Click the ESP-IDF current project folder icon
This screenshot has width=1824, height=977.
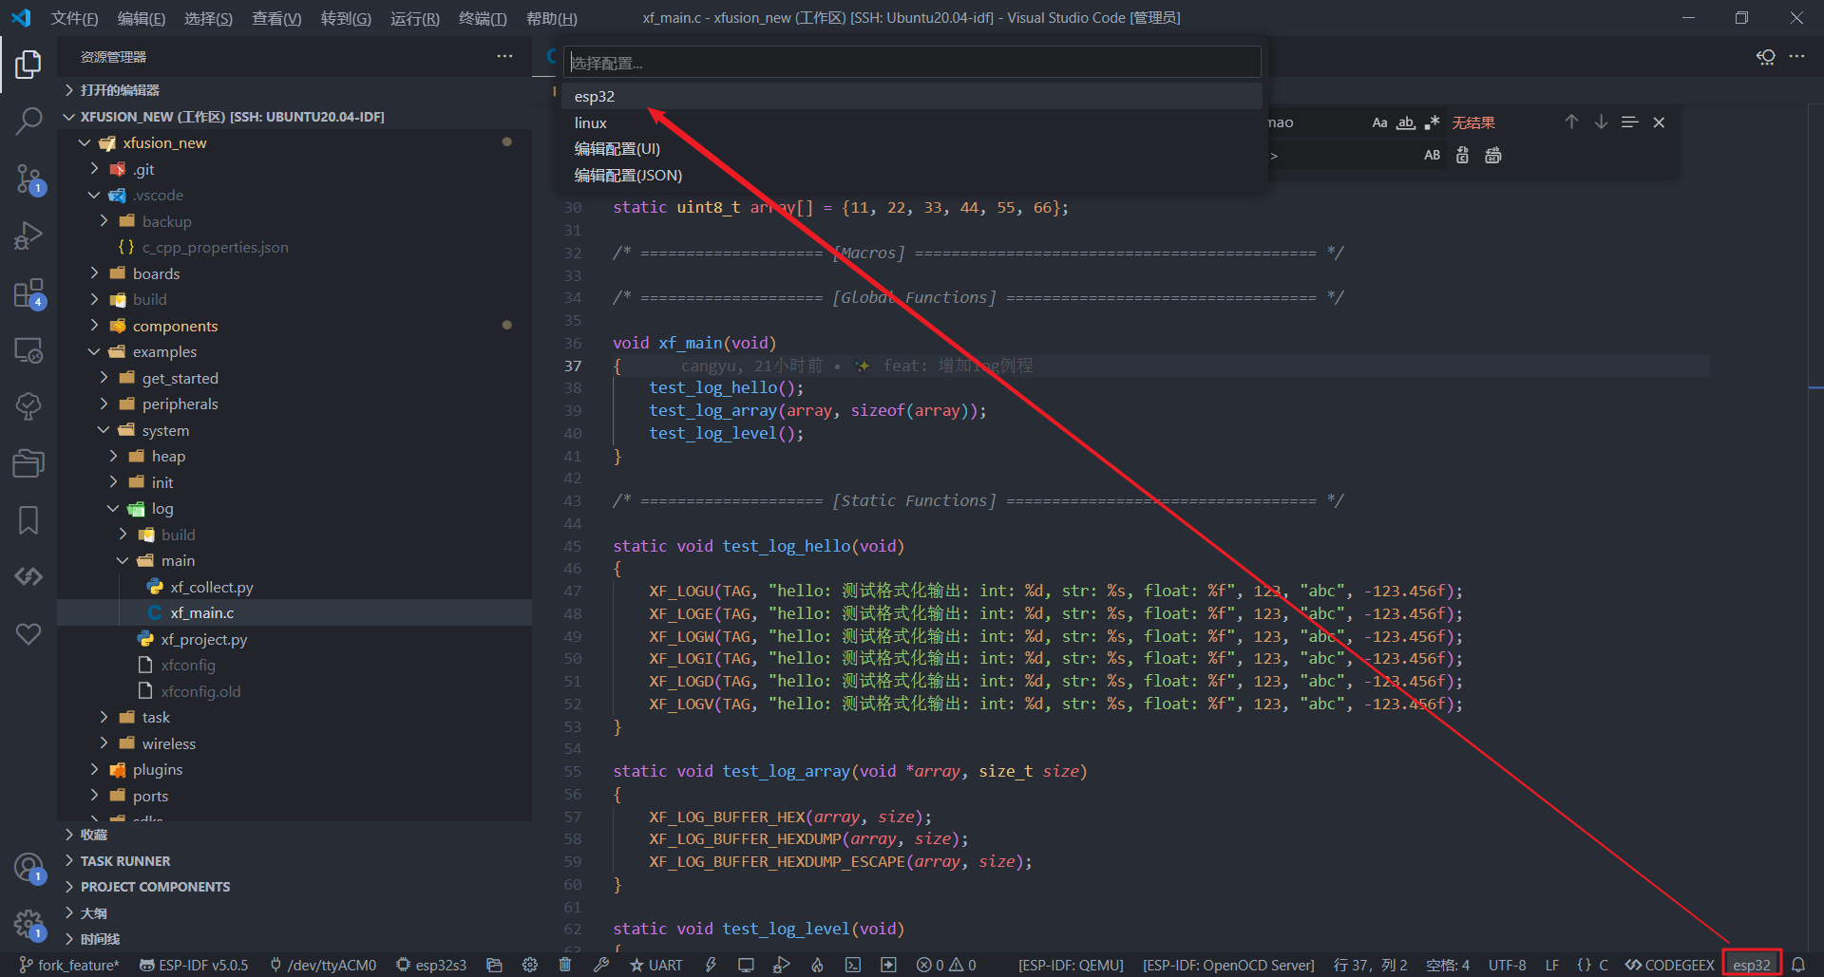point(494,965)
